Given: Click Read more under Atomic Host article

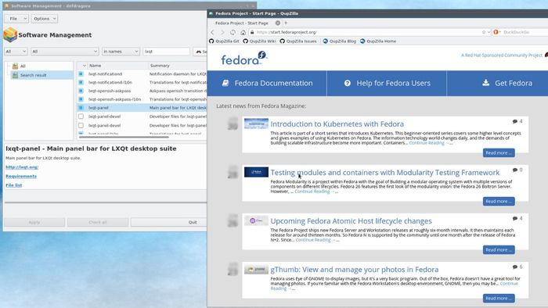Looking at the screenshot, I should [499, 249].
